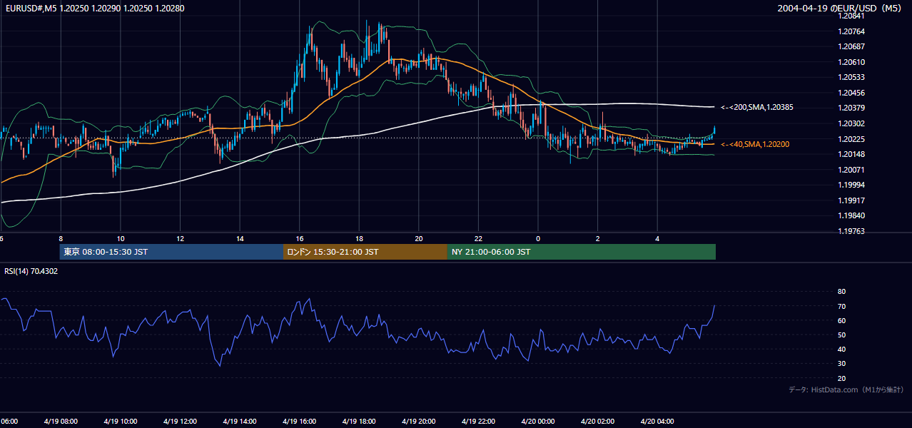
Task: Select price level 1.20687 on axis
Action: pyautogui.click(x=852, y=46)
